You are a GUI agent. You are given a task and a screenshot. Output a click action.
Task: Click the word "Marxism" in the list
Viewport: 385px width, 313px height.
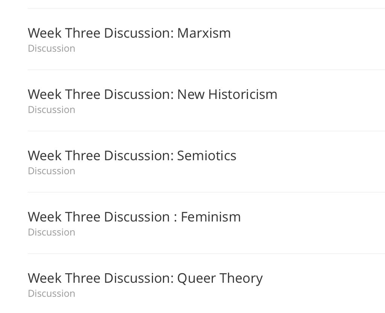click(x=204, y=33)
